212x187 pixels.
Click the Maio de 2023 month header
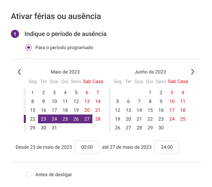(x=65, y=72)
